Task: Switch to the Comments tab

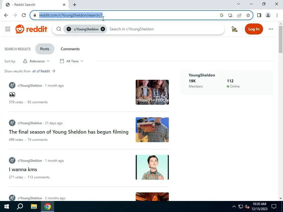Action: tap(70, 49)
